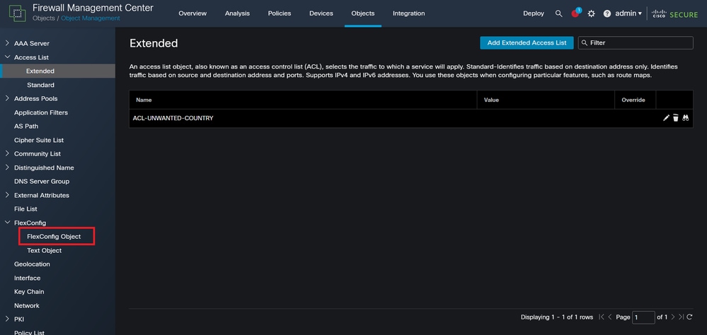Image resolution: width=707 pixels, height=335 pixels.
Task: Expand the PKI tree node
Action: click(7, 319)
